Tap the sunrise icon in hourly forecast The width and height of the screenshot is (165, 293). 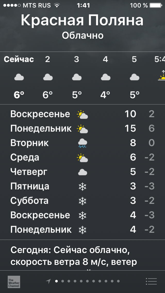[162, 77]
